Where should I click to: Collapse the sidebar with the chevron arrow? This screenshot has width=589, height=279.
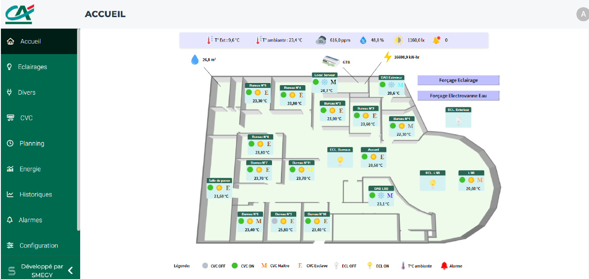[70, 270]
